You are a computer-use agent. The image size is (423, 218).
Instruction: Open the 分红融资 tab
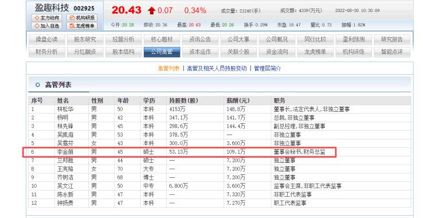click(x=85, y=52)
